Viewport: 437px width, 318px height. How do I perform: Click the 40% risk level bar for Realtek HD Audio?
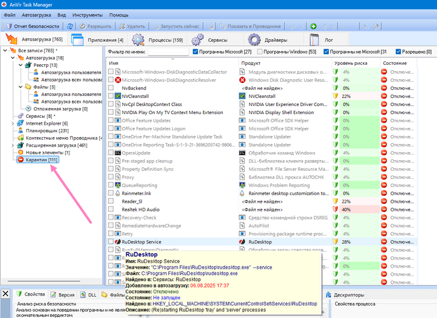point(355,210)
